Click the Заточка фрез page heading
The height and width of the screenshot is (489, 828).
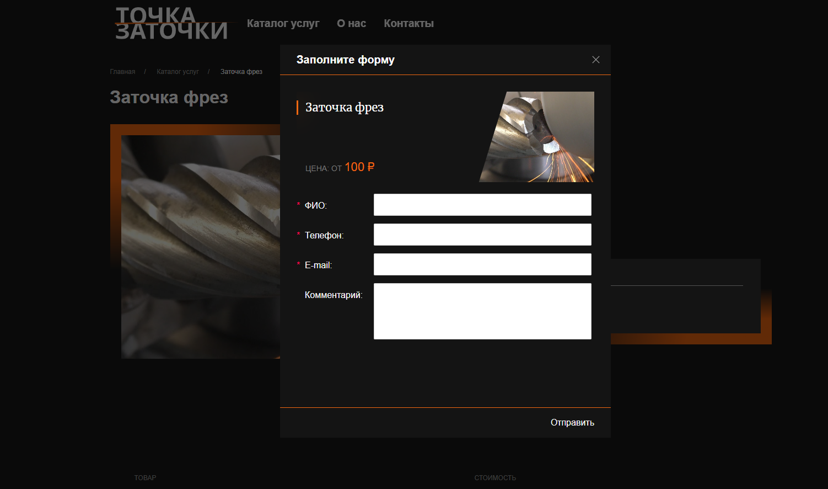[169, 97]
